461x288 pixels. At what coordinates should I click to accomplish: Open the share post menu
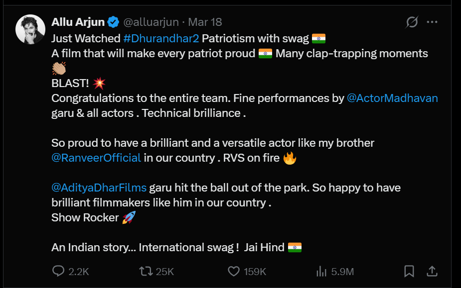coord(432,271)
